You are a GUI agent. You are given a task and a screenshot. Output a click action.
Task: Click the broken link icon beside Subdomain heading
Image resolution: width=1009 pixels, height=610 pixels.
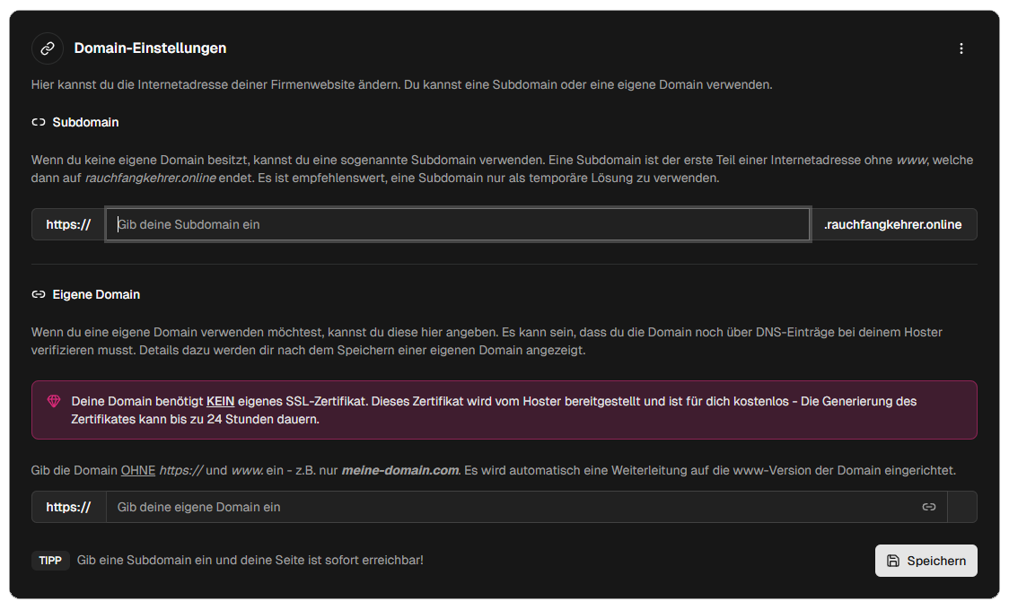coord(37,122)
